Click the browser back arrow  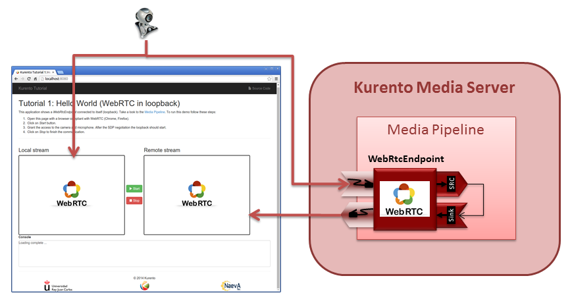[x=16, y=78]
